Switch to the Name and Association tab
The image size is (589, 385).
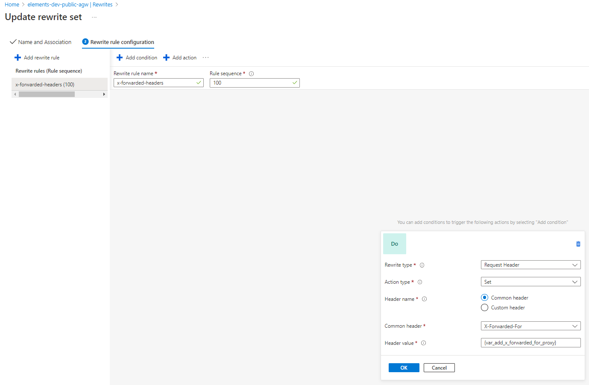click(x=44, y=42)
